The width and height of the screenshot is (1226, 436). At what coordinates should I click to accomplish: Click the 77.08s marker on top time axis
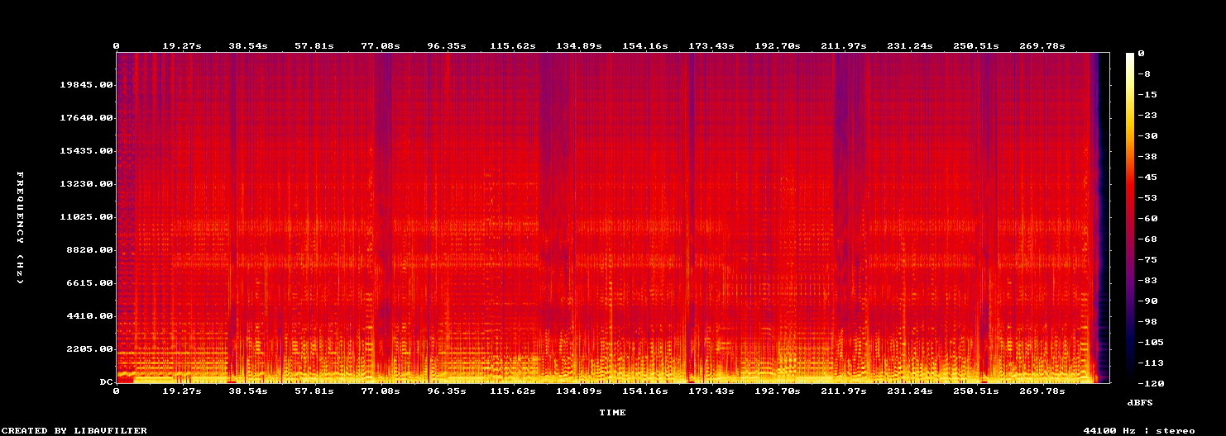pyautogui.click(x=381, y=46)
